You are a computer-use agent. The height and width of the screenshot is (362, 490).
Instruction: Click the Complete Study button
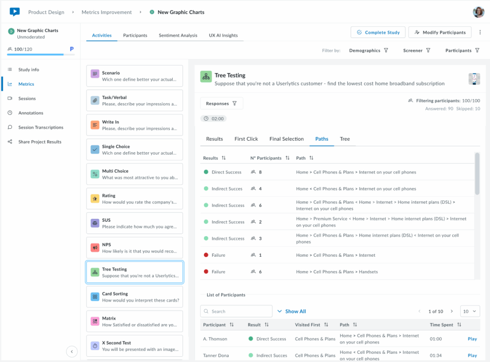tap(378, 33)
